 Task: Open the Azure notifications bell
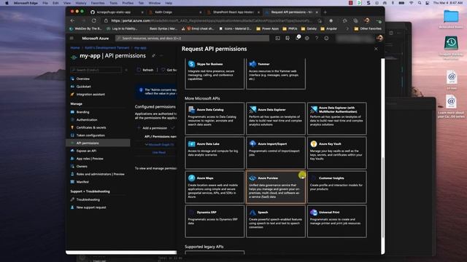[x=297, y=38]
